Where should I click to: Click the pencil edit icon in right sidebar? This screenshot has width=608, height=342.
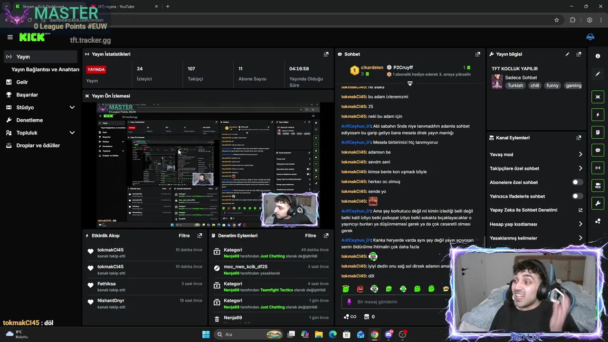click(598, 74)
